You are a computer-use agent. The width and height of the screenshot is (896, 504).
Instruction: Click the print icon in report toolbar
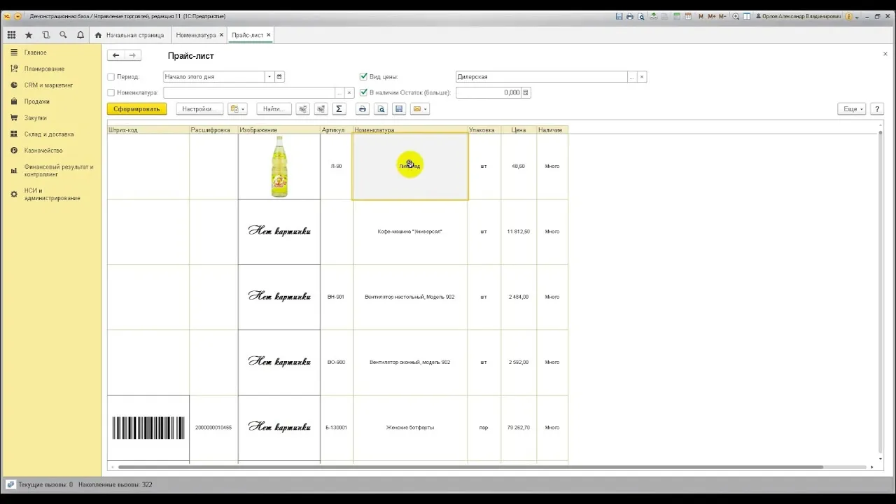click(362, 109)
